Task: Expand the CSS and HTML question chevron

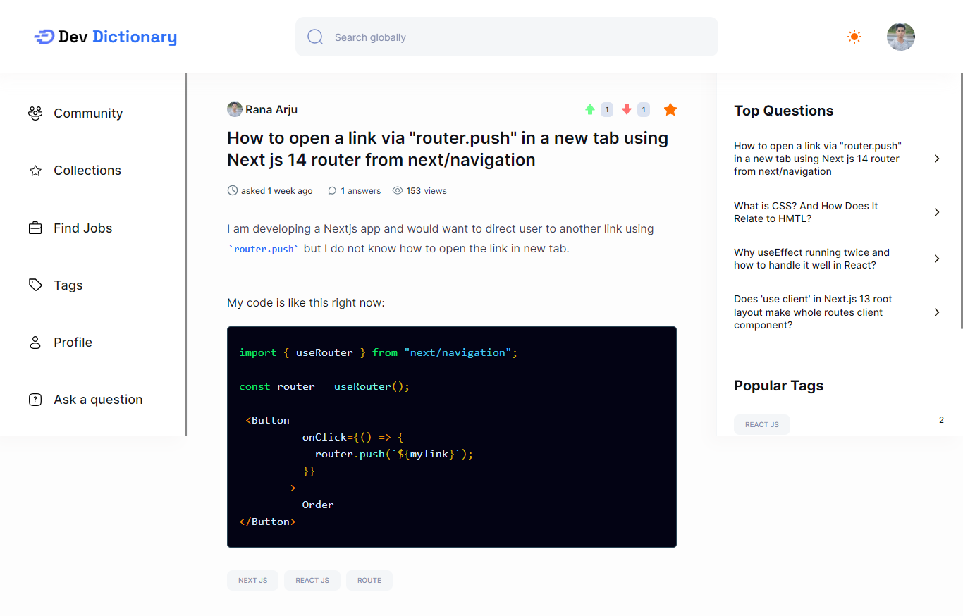Action: tap(937, 211)
